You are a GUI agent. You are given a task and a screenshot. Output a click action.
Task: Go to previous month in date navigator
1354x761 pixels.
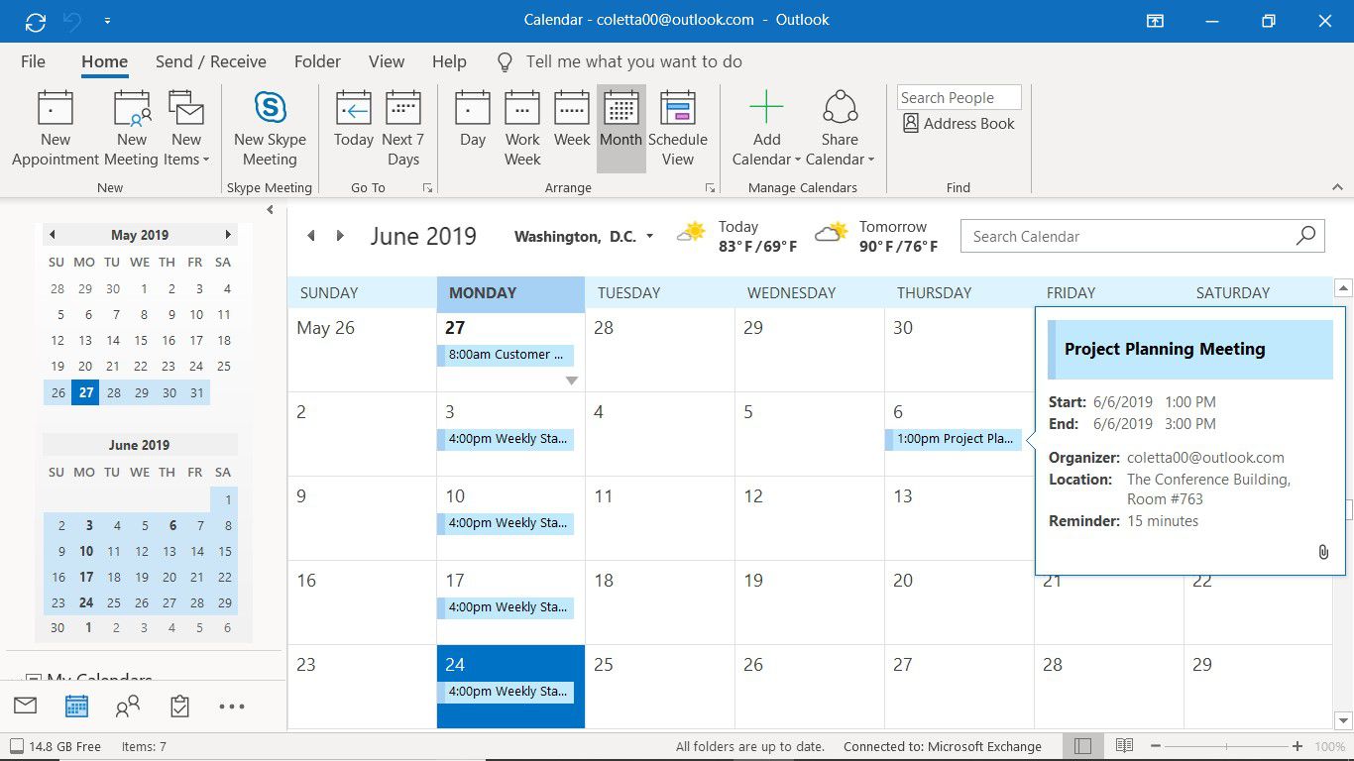[52, 235]
